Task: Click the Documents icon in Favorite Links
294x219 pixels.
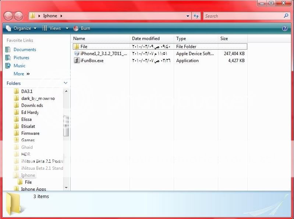Action: (x=8, y=49)
